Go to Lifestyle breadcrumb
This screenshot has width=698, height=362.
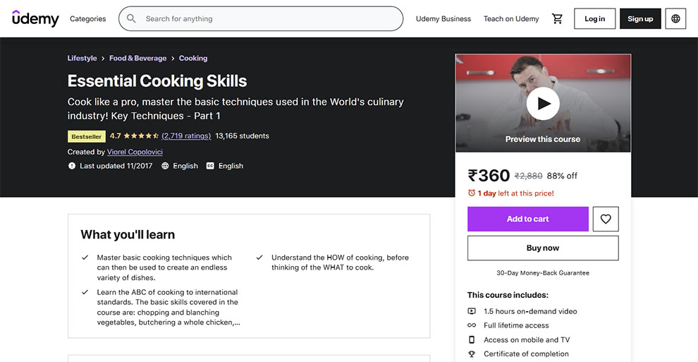pos(82,59)
